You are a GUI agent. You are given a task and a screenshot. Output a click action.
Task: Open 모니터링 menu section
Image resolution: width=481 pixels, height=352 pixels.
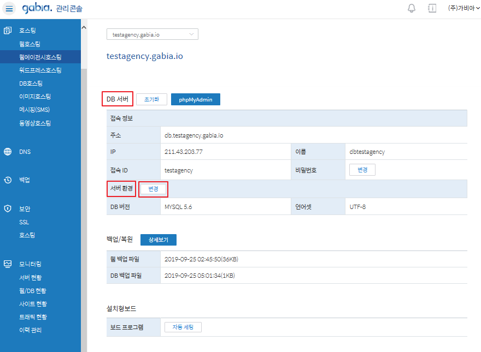tap(30, 264)
